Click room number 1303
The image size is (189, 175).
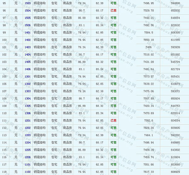click(28, 91)
